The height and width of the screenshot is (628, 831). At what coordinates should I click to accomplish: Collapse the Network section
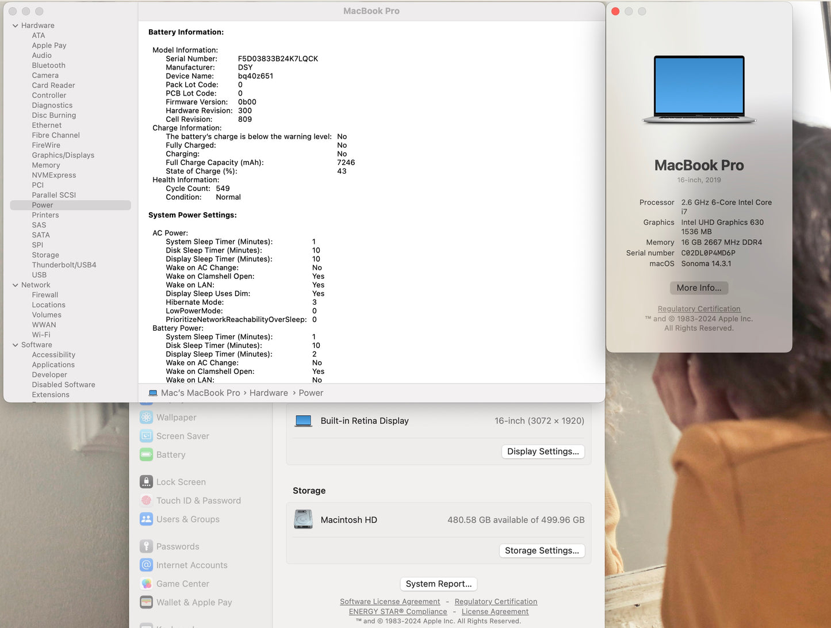[x=14, y=285]
